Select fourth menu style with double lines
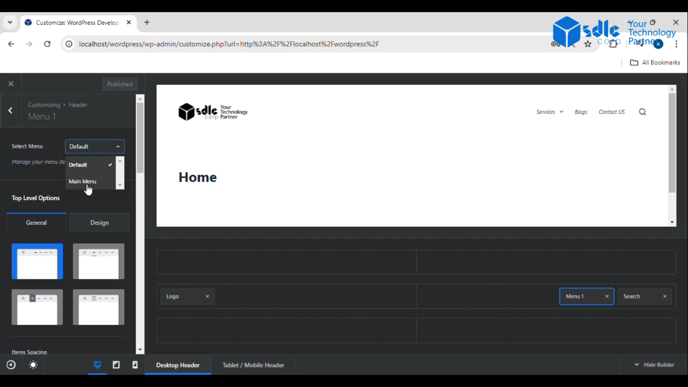The width and height of the screenshot is (688, 387). coord(99,307)
